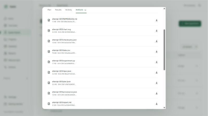Click file icon beside provenance.json
This screenshot has width=208, height=116.
click(x=49, y=93)
